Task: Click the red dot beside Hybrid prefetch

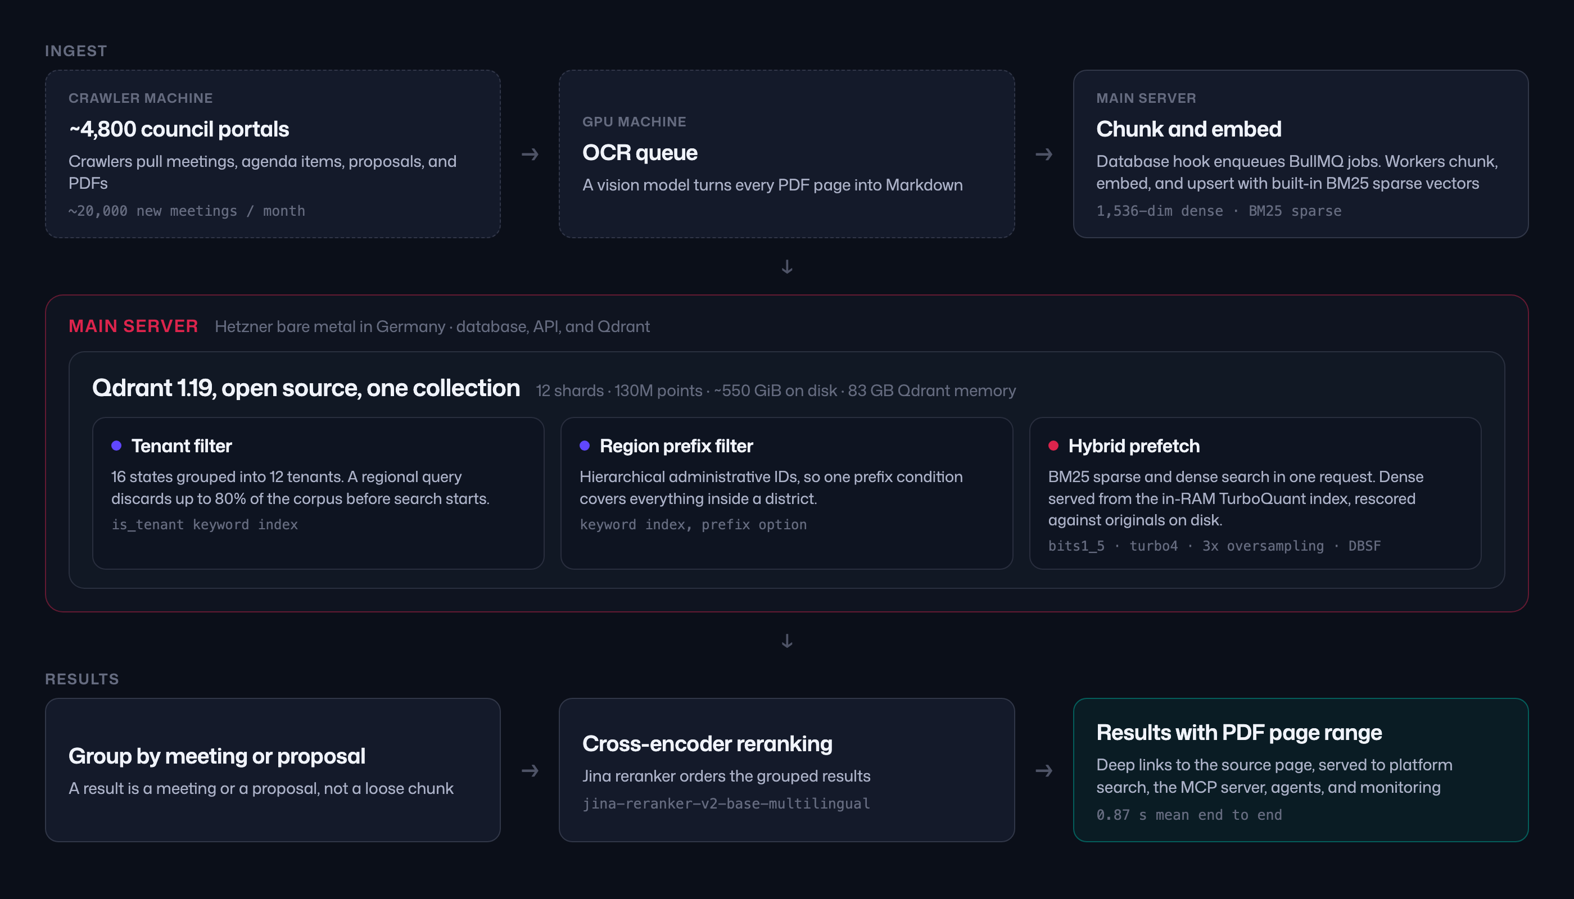Action: 1053,446
